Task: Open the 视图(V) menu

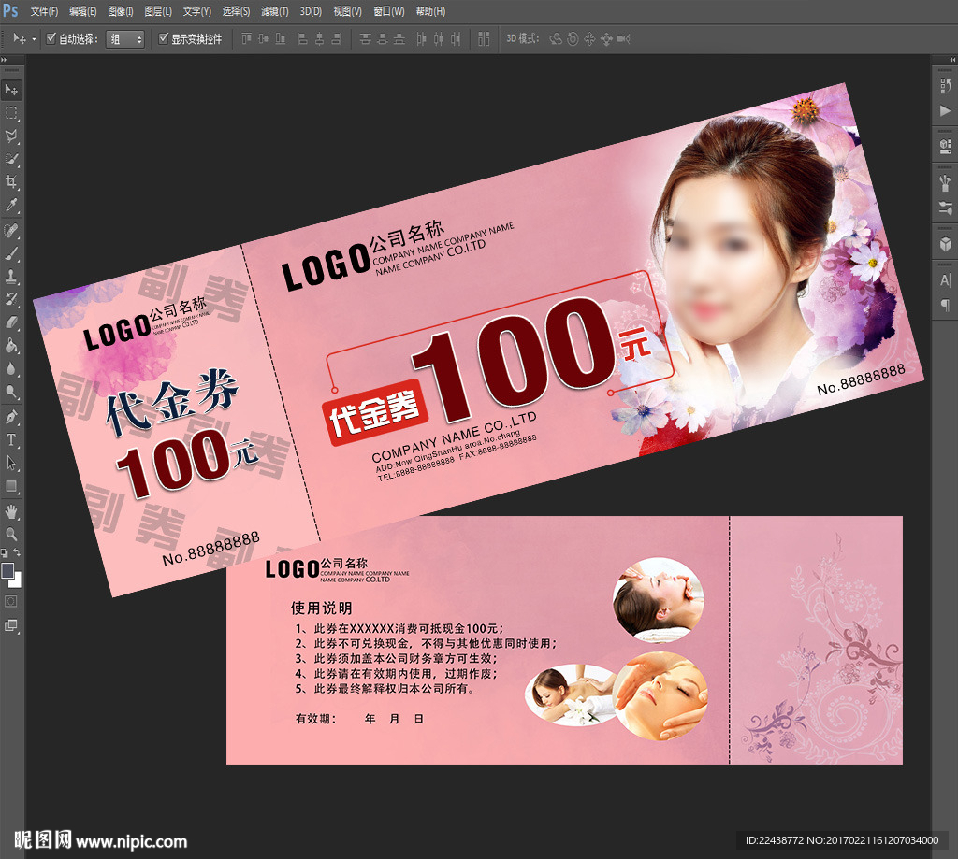Action: click(x=347, y=11)
